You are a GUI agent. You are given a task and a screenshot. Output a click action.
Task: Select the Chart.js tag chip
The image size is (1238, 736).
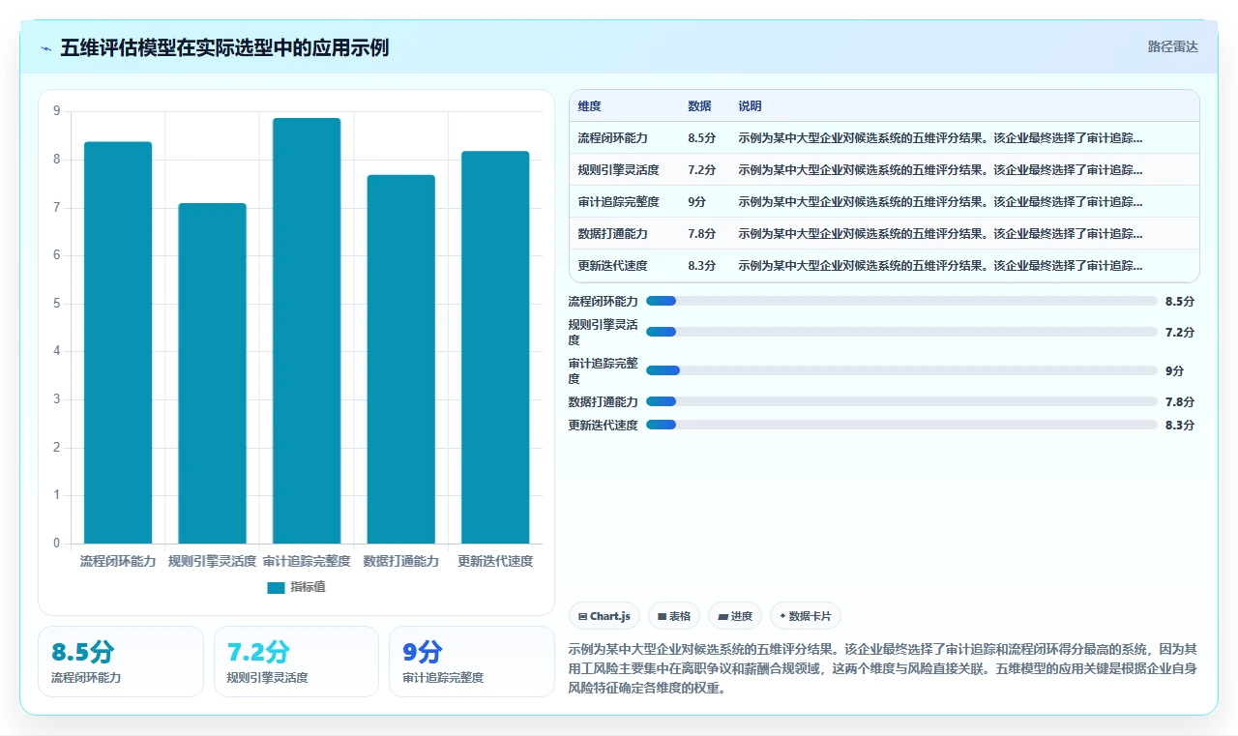pyautogui.click(x=604, y=616)
